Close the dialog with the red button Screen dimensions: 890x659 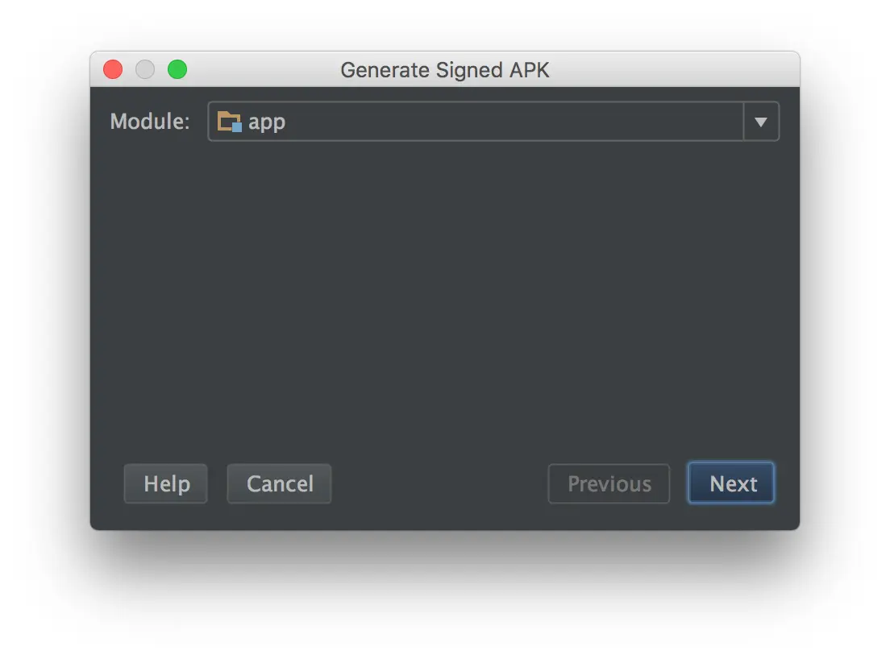point(113,69)
